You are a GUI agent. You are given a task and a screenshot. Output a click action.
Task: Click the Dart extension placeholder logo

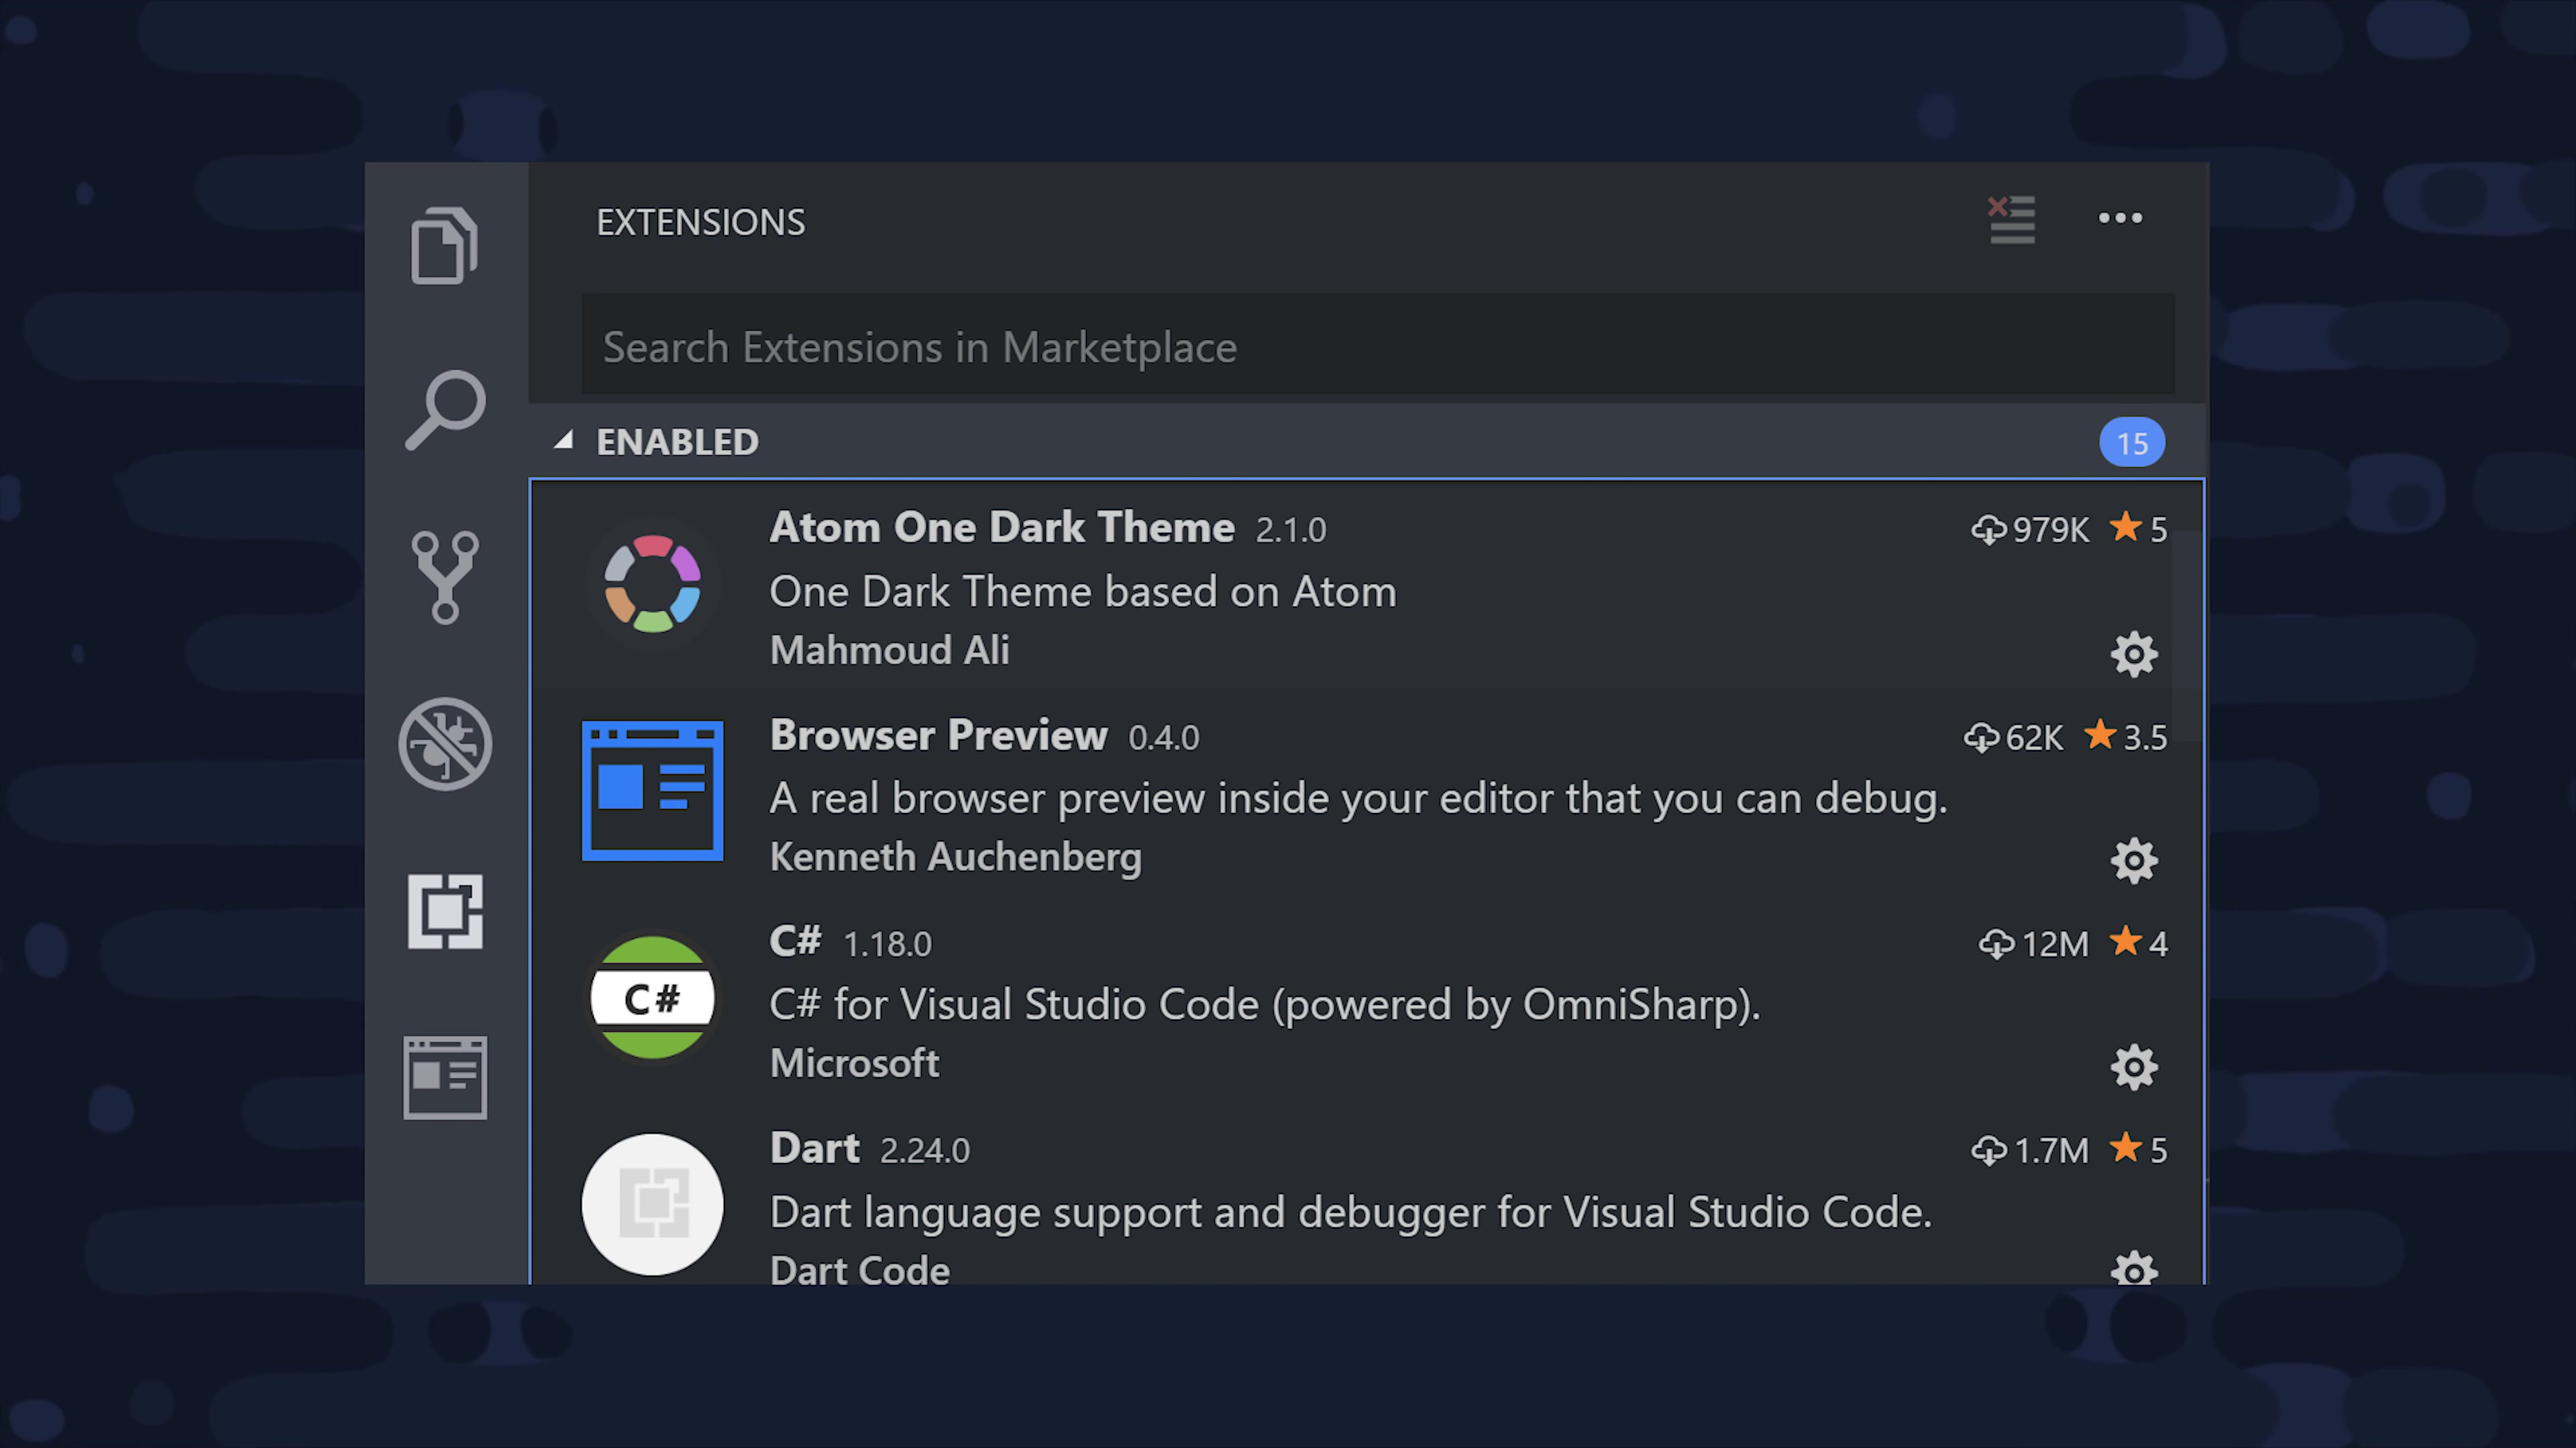pyautogui.click(x=652, y=1204)
